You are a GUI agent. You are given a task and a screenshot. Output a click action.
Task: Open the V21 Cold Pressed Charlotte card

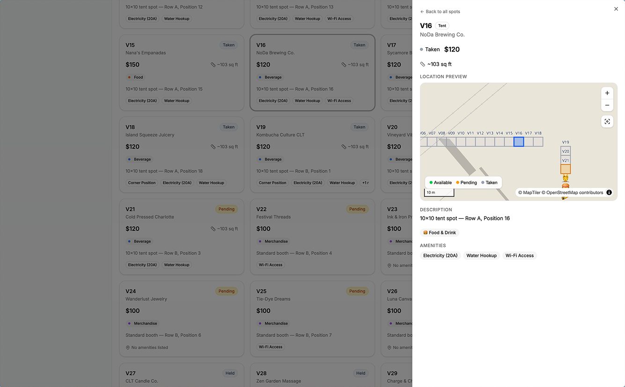tap(182, 237)
